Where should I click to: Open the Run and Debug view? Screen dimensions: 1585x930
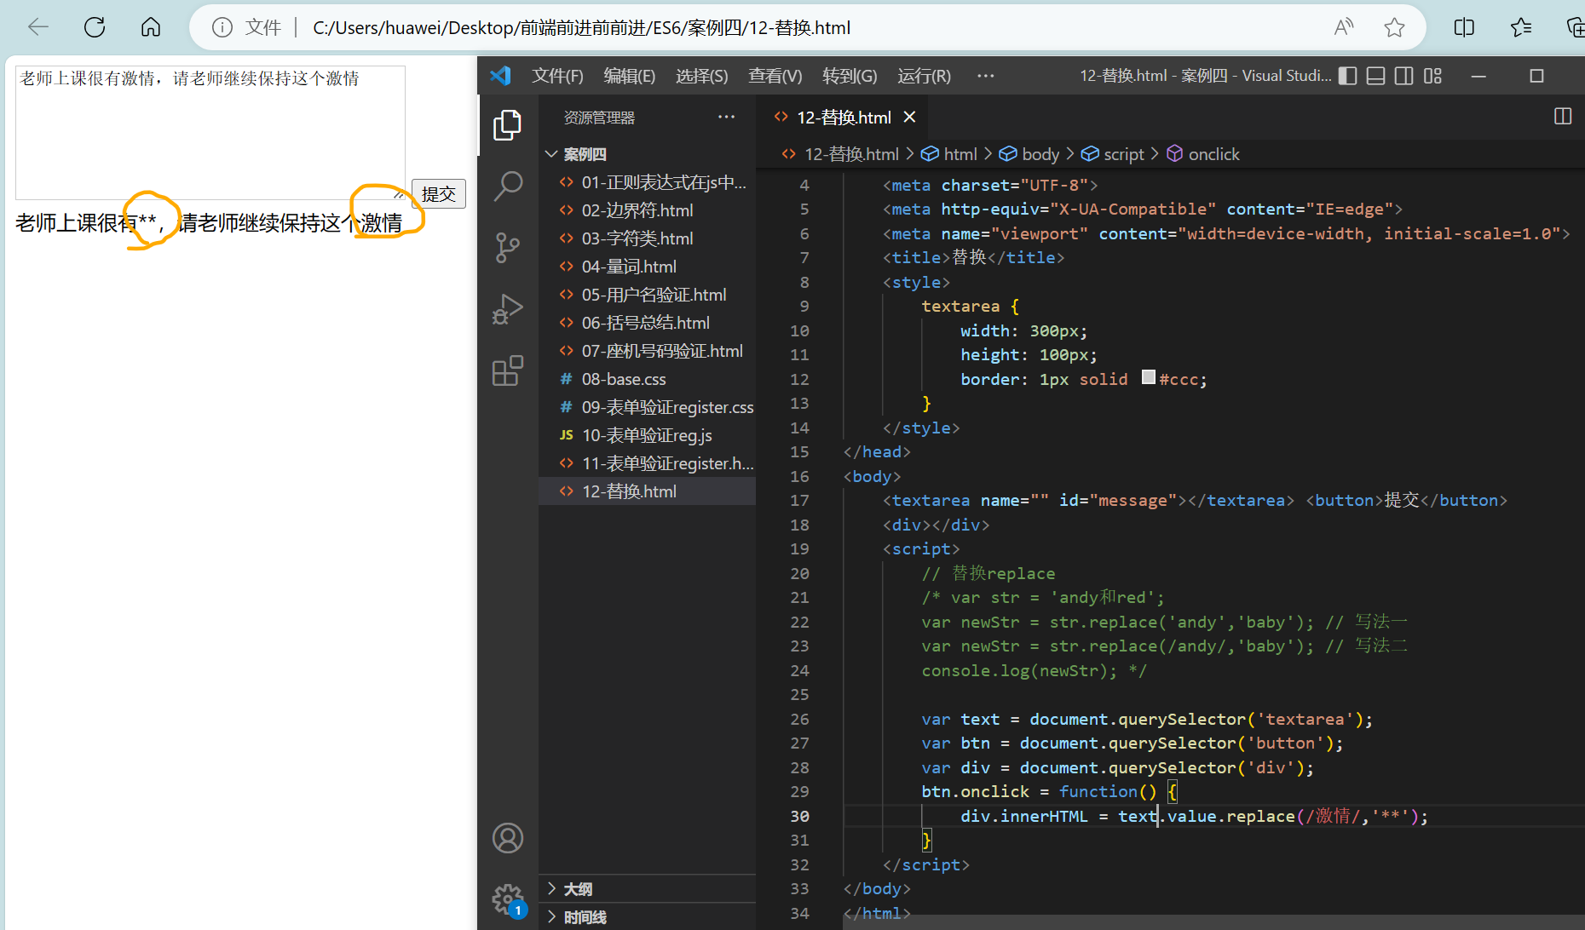507,309
